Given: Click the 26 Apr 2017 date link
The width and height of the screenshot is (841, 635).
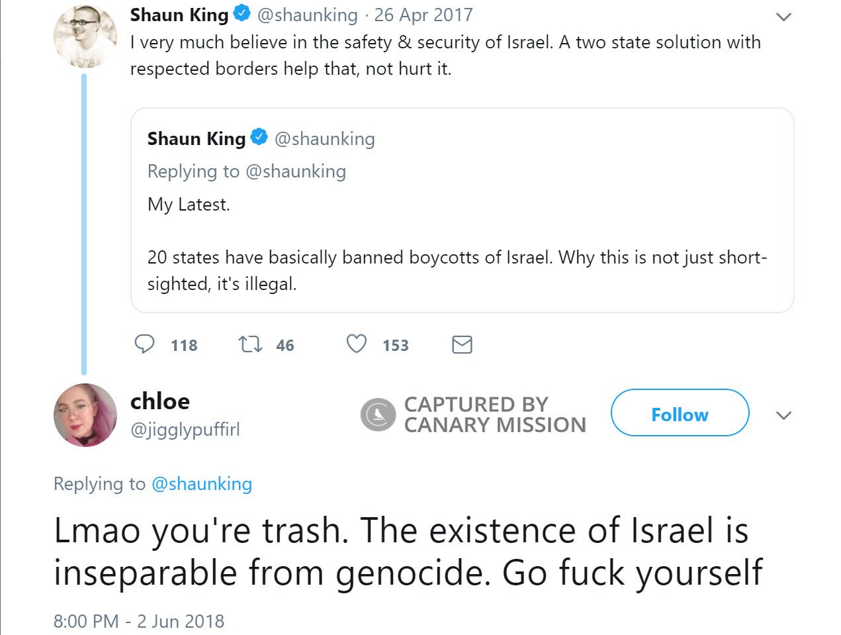Looking at the screenshot, I should click(423, 15).
